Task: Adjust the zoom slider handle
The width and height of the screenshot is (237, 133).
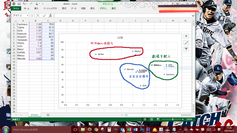Action: (x=173, y=119)
